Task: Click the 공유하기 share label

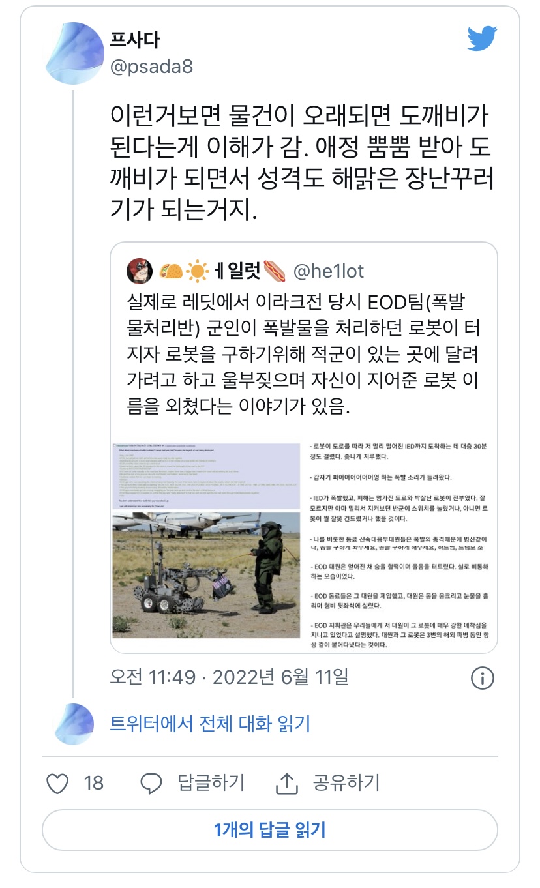Action: pyautogui.click(x=346, y=783)
